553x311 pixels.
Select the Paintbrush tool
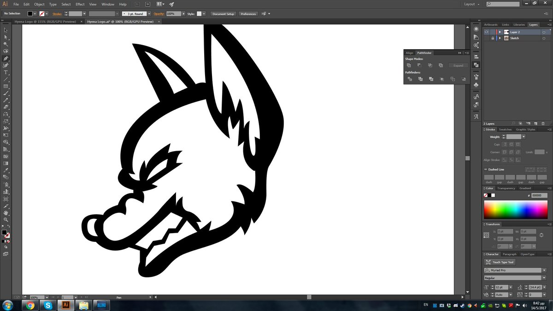pos(6,94)
